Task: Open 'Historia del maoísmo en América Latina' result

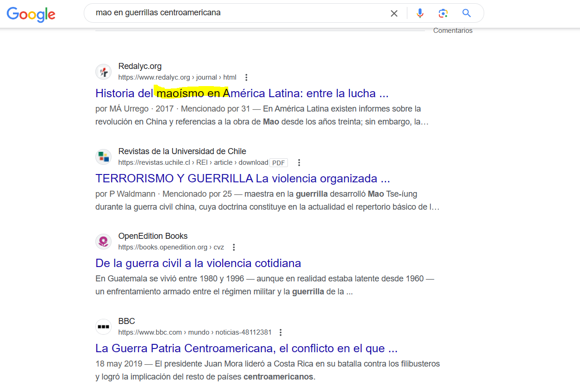Action: [242, 93]
